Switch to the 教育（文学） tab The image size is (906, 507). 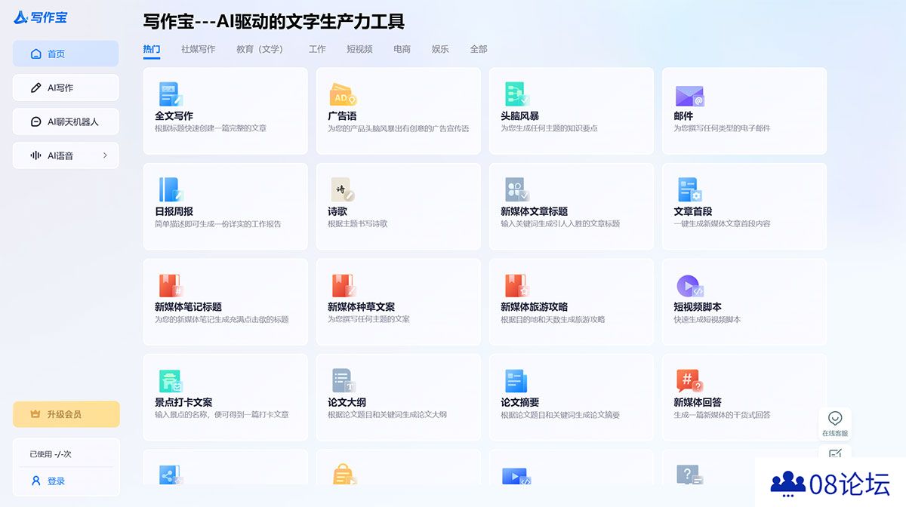[262, 49]
